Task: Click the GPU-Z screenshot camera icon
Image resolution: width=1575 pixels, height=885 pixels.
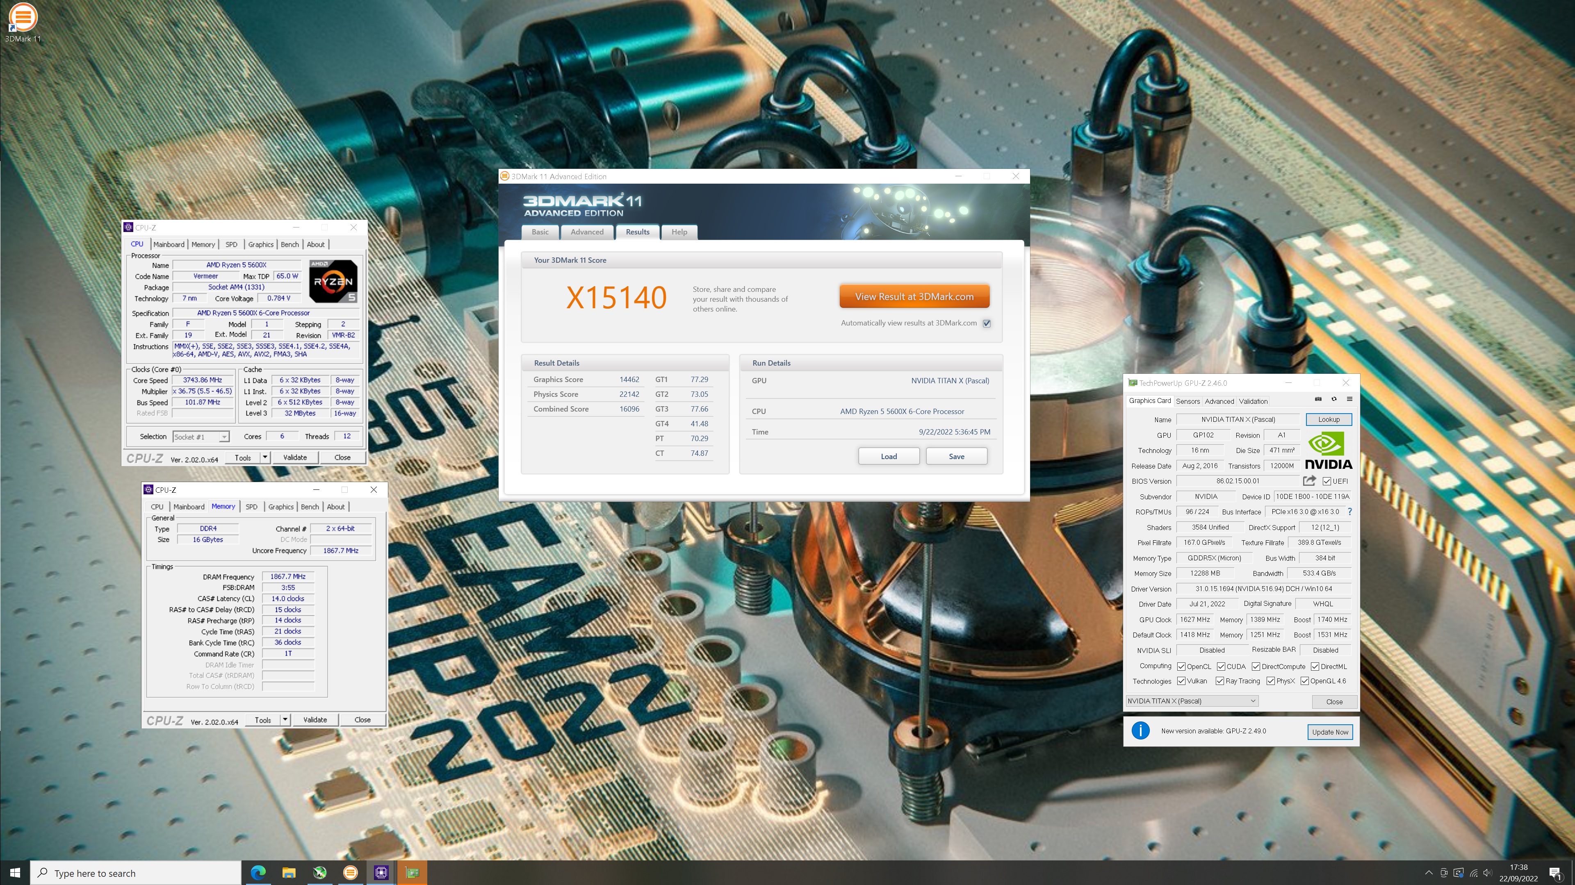Action: (x=1318, y=399)
